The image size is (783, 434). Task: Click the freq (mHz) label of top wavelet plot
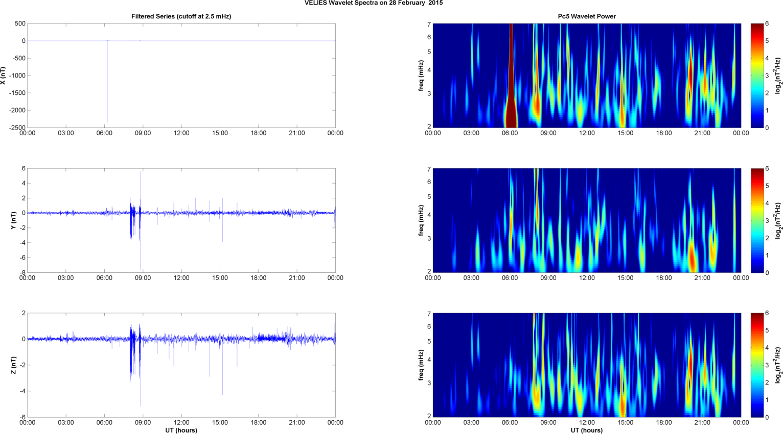click(421, 75)
